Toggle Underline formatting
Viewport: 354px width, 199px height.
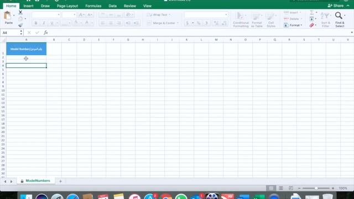pos(51,23)
